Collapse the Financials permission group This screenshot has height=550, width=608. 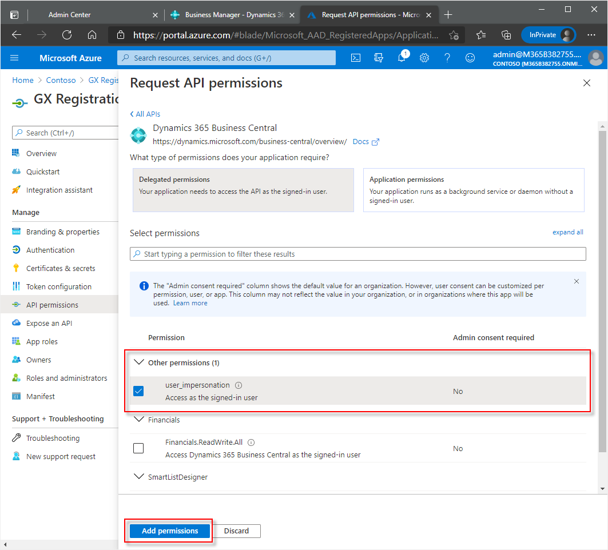click(x=138, y=420)
